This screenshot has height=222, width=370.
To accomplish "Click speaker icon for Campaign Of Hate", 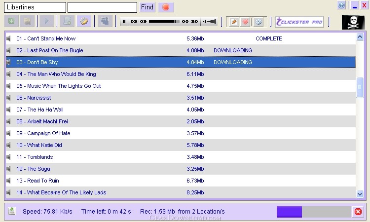I will pos(9,133).
